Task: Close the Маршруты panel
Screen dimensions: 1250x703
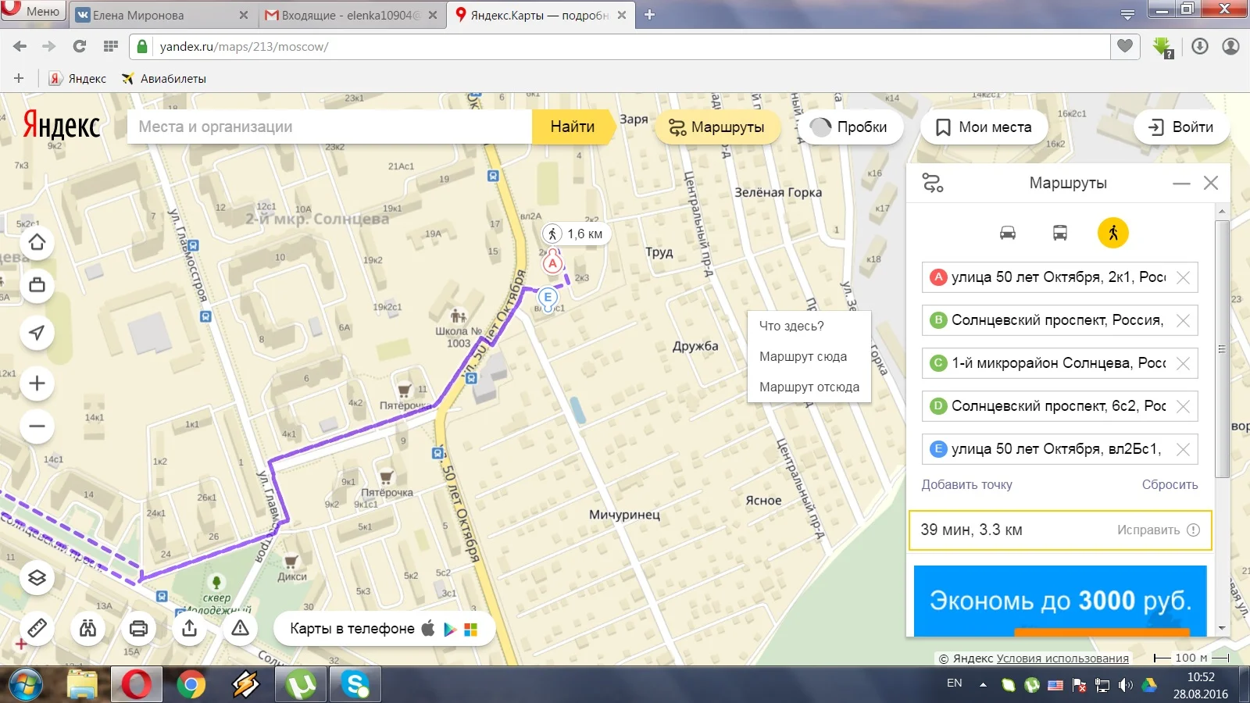Action: tap(1211, 183)
